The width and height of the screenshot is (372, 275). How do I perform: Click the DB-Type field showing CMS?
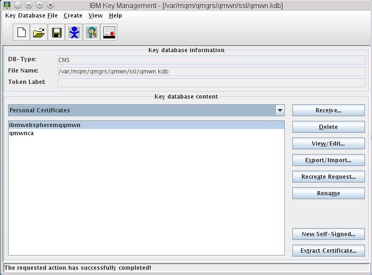(211, 60)
